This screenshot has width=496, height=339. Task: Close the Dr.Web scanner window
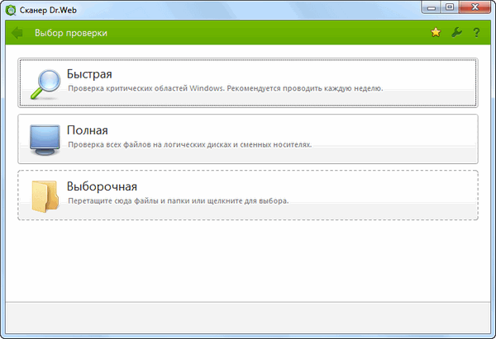[475, 7]
